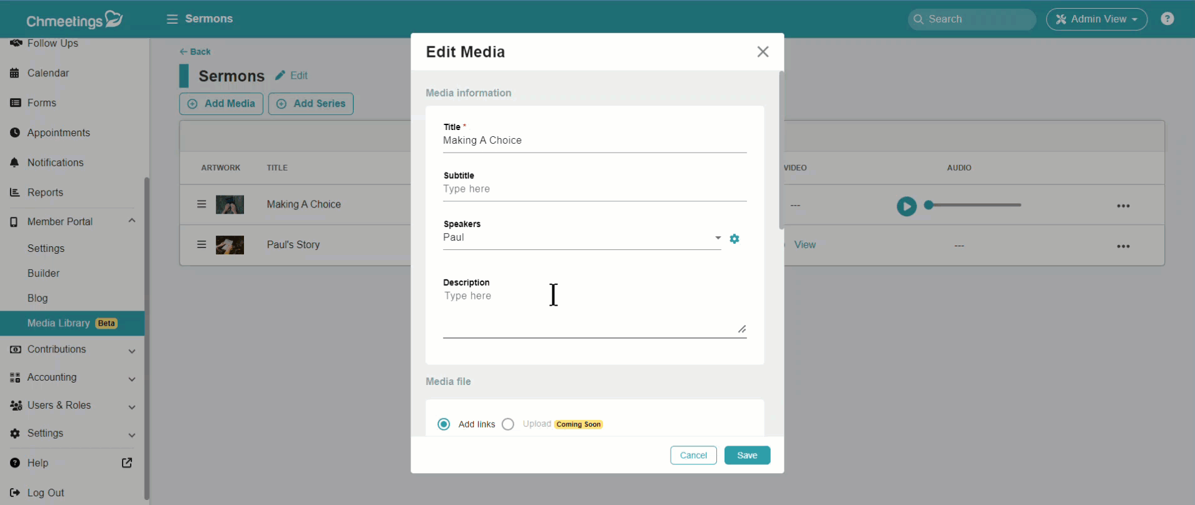Click the Forms sidebar icon
The height and width of the screenshot is (505, 1195).
coord(15,102)
